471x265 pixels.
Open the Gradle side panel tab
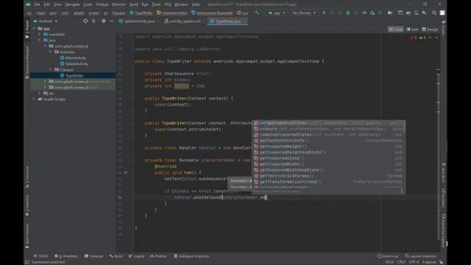click(444, 28)
